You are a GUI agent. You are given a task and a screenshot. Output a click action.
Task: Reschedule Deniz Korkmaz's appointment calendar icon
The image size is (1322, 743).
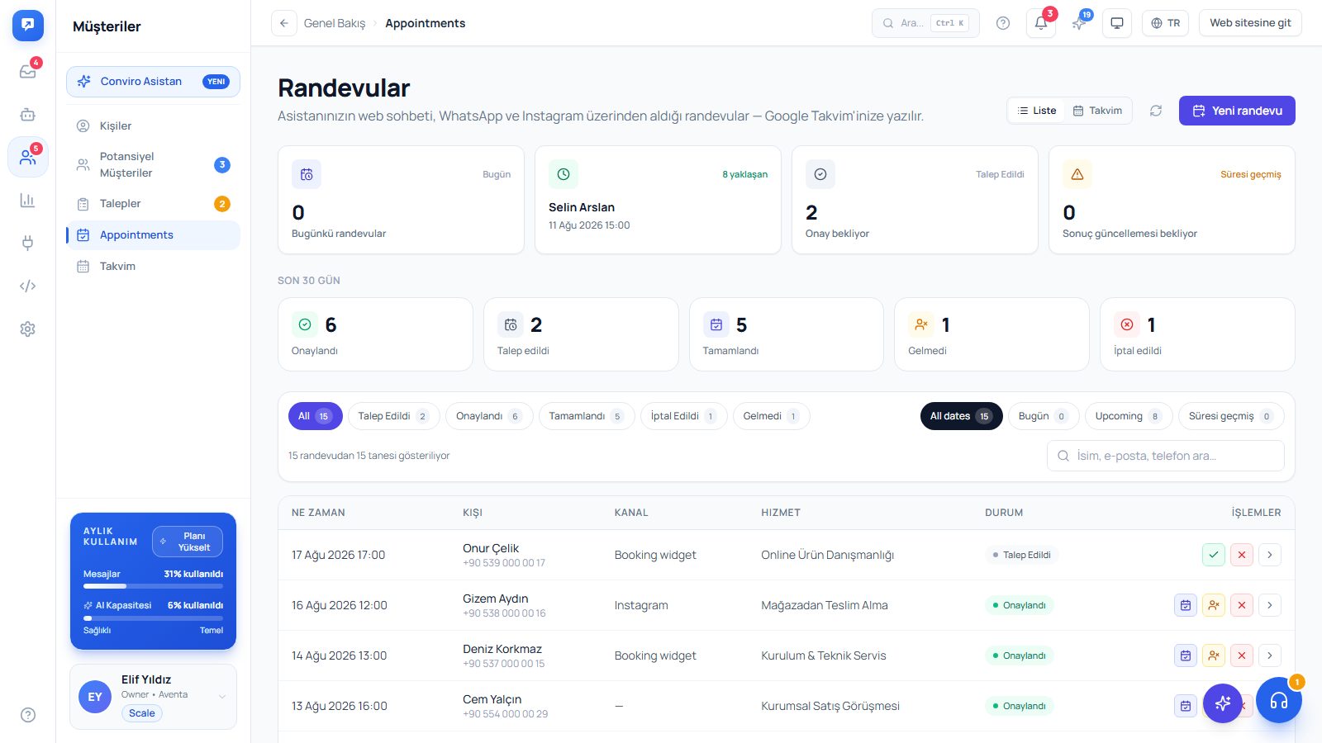point(1186,655)
